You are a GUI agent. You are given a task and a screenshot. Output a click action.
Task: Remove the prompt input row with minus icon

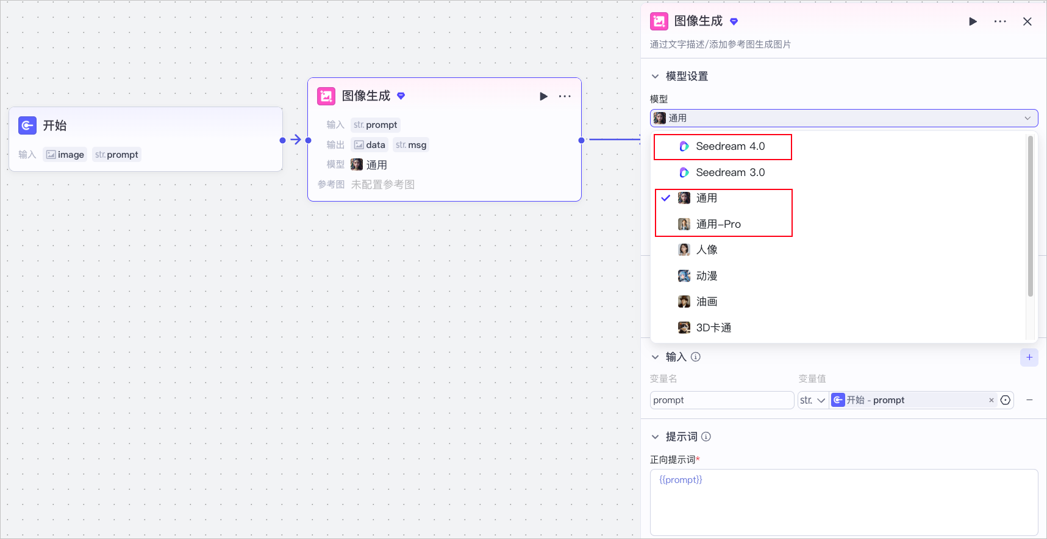pos(1029,400)
